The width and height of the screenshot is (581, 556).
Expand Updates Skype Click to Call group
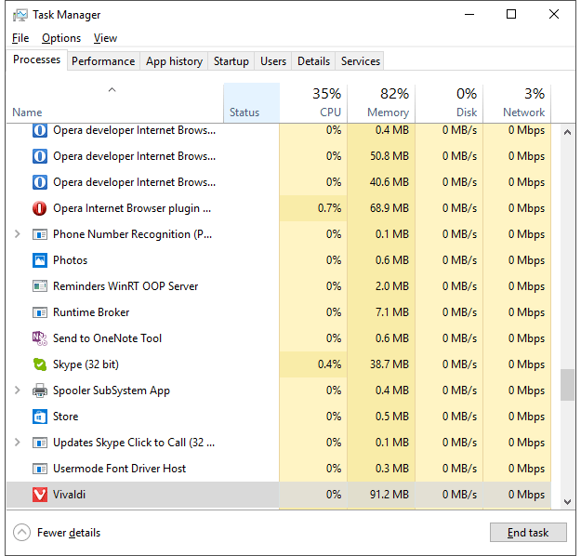point(18,443)
